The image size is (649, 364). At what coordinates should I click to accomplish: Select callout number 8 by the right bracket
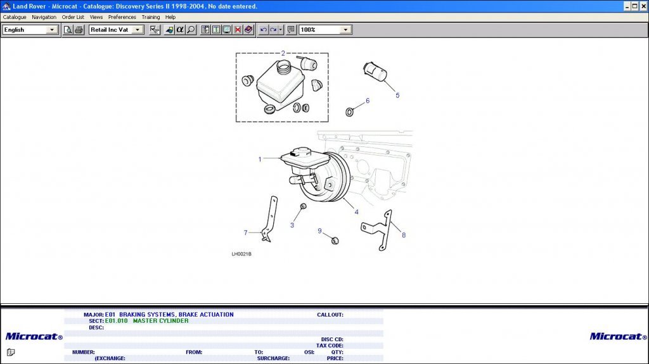pyautogui.click(x=404, y=235)
